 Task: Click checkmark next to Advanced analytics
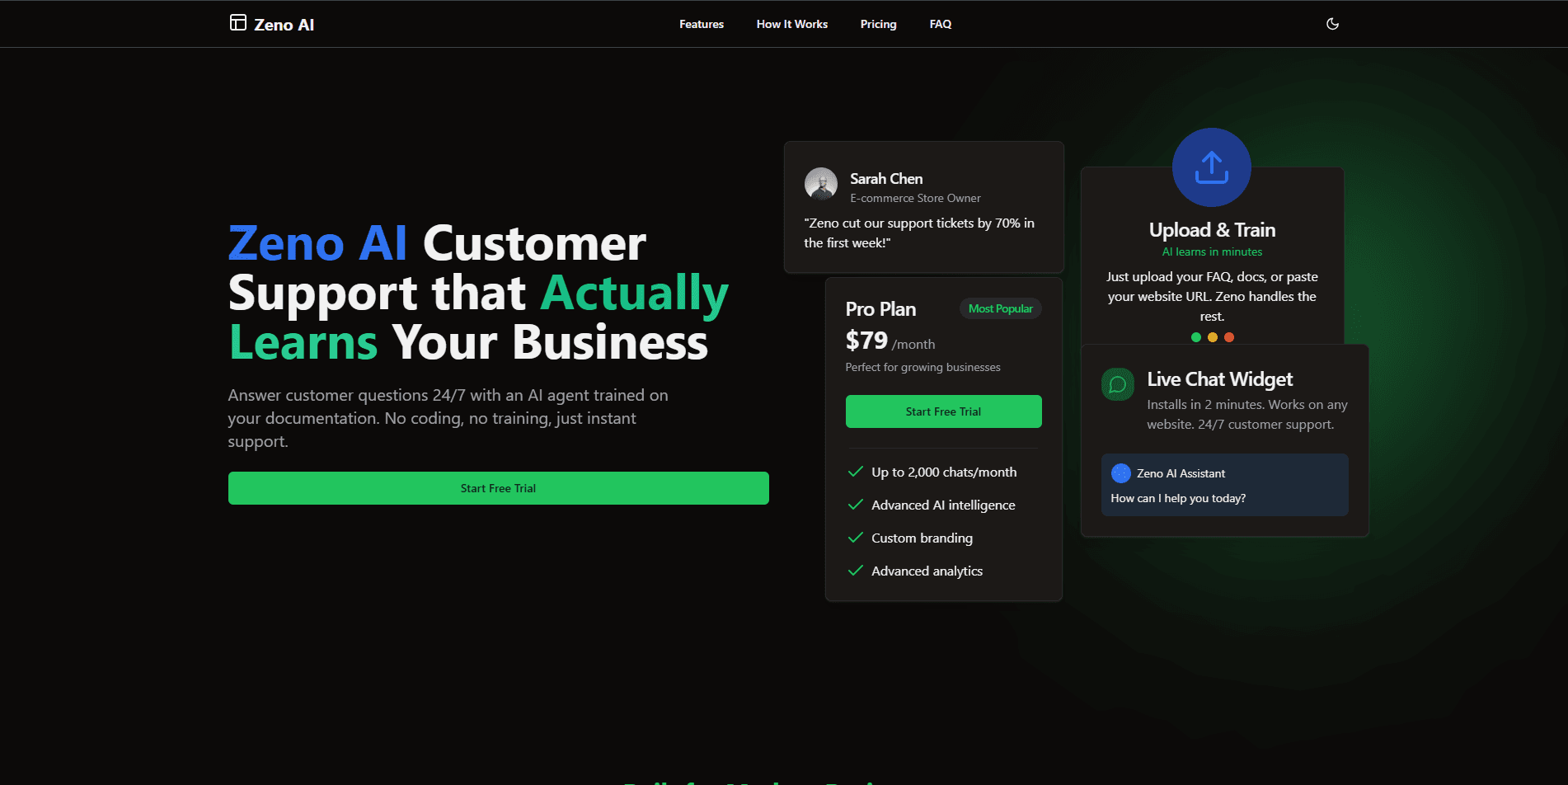[856, 571]
